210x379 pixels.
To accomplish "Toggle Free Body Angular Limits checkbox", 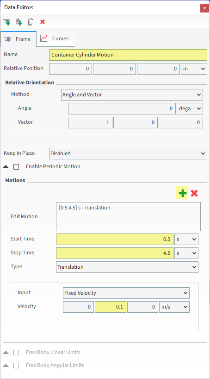I will point(16,366).
